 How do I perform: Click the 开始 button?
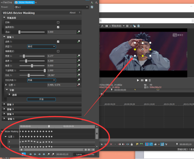coord(41,99)
